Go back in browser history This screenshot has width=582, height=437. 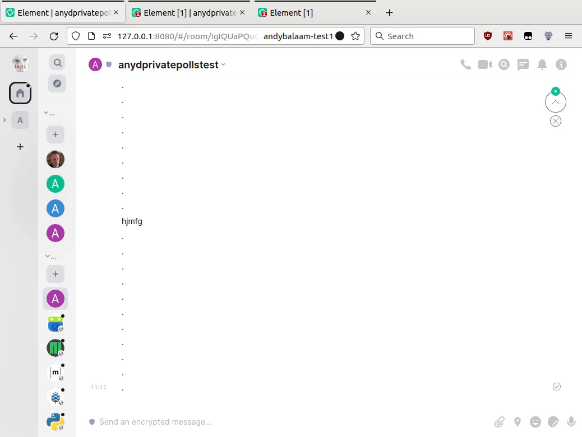[13, 36]
